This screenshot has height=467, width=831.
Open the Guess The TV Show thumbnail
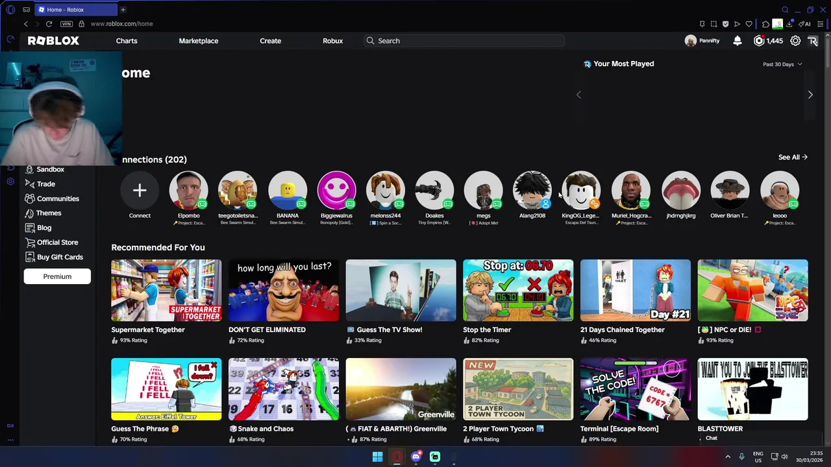401,291
